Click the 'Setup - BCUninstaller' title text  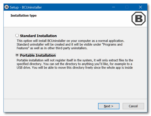coord(26,7)
